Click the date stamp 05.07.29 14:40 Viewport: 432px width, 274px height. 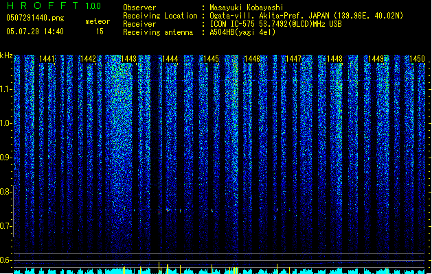point(35,32)
